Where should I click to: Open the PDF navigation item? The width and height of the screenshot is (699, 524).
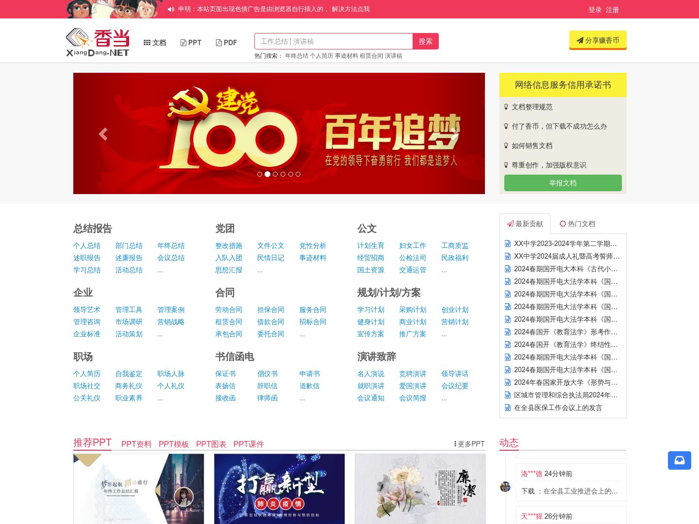pyautogui.click(x=226, y=43)
